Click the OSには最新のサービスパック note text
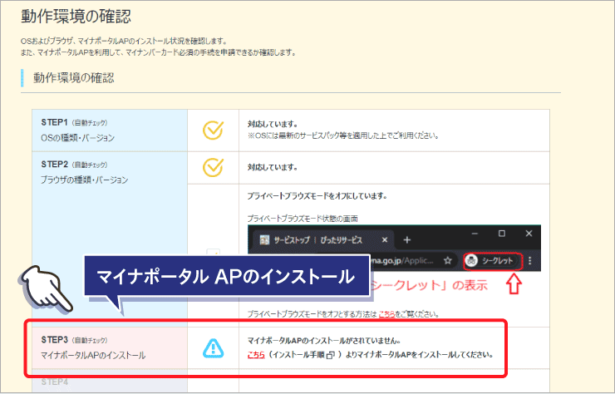 (x=343, y=135)
